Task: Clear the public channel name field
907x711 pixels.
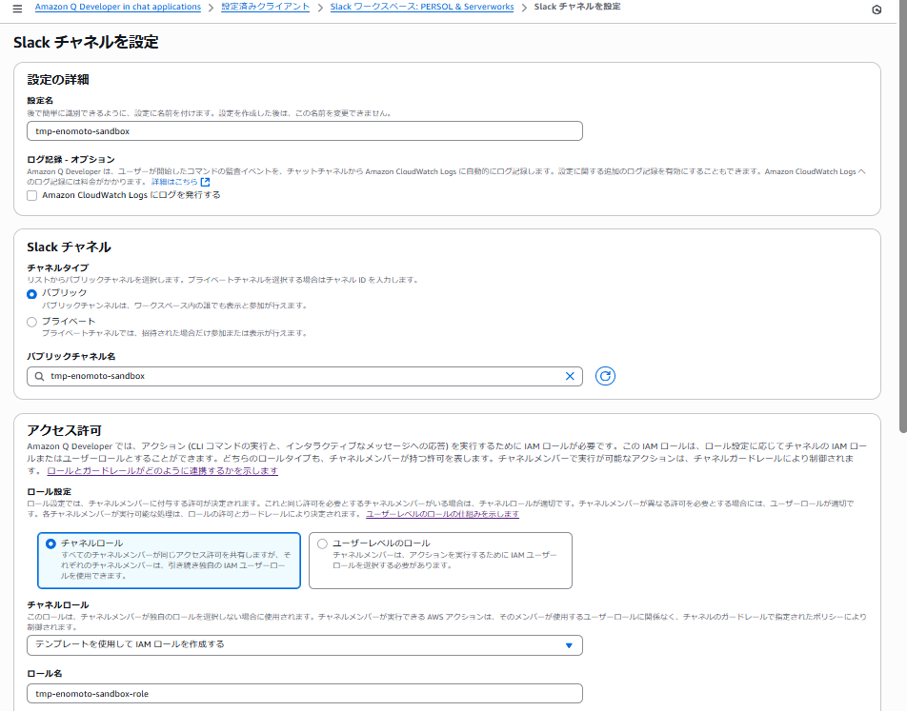Action: [570, 376]
